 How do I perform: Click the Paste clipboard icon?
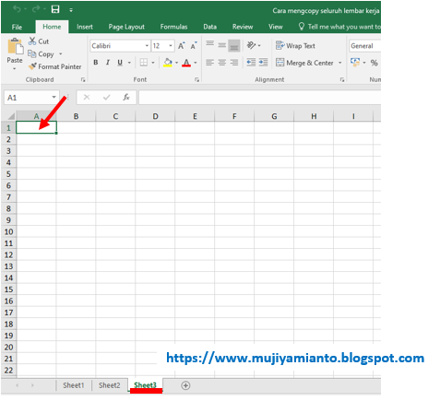click(15, 47)
